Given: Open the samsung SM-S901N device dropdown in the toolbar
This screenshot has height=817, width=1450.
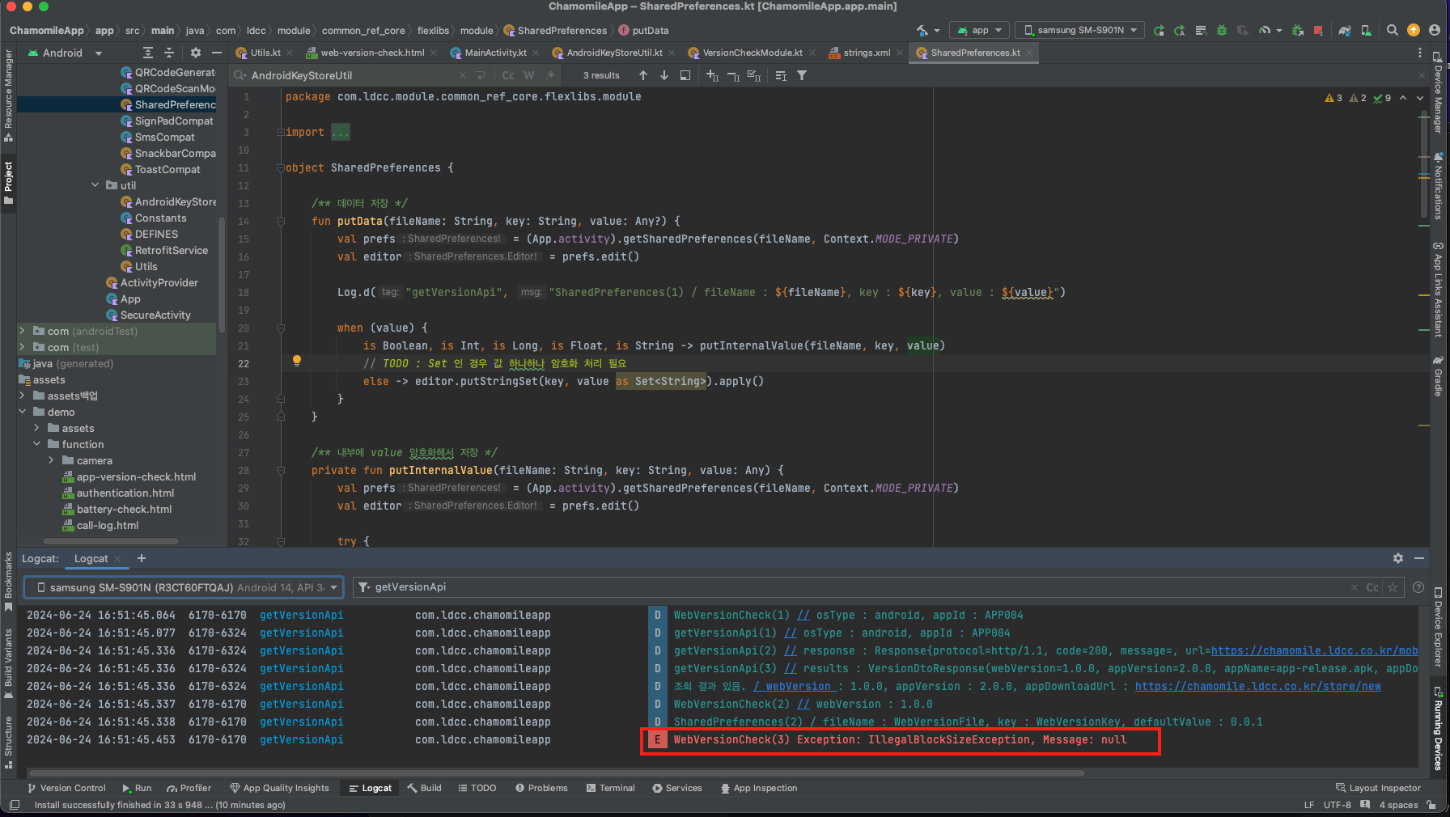Looking at the screenshot, I should (x=1080, y=31).
